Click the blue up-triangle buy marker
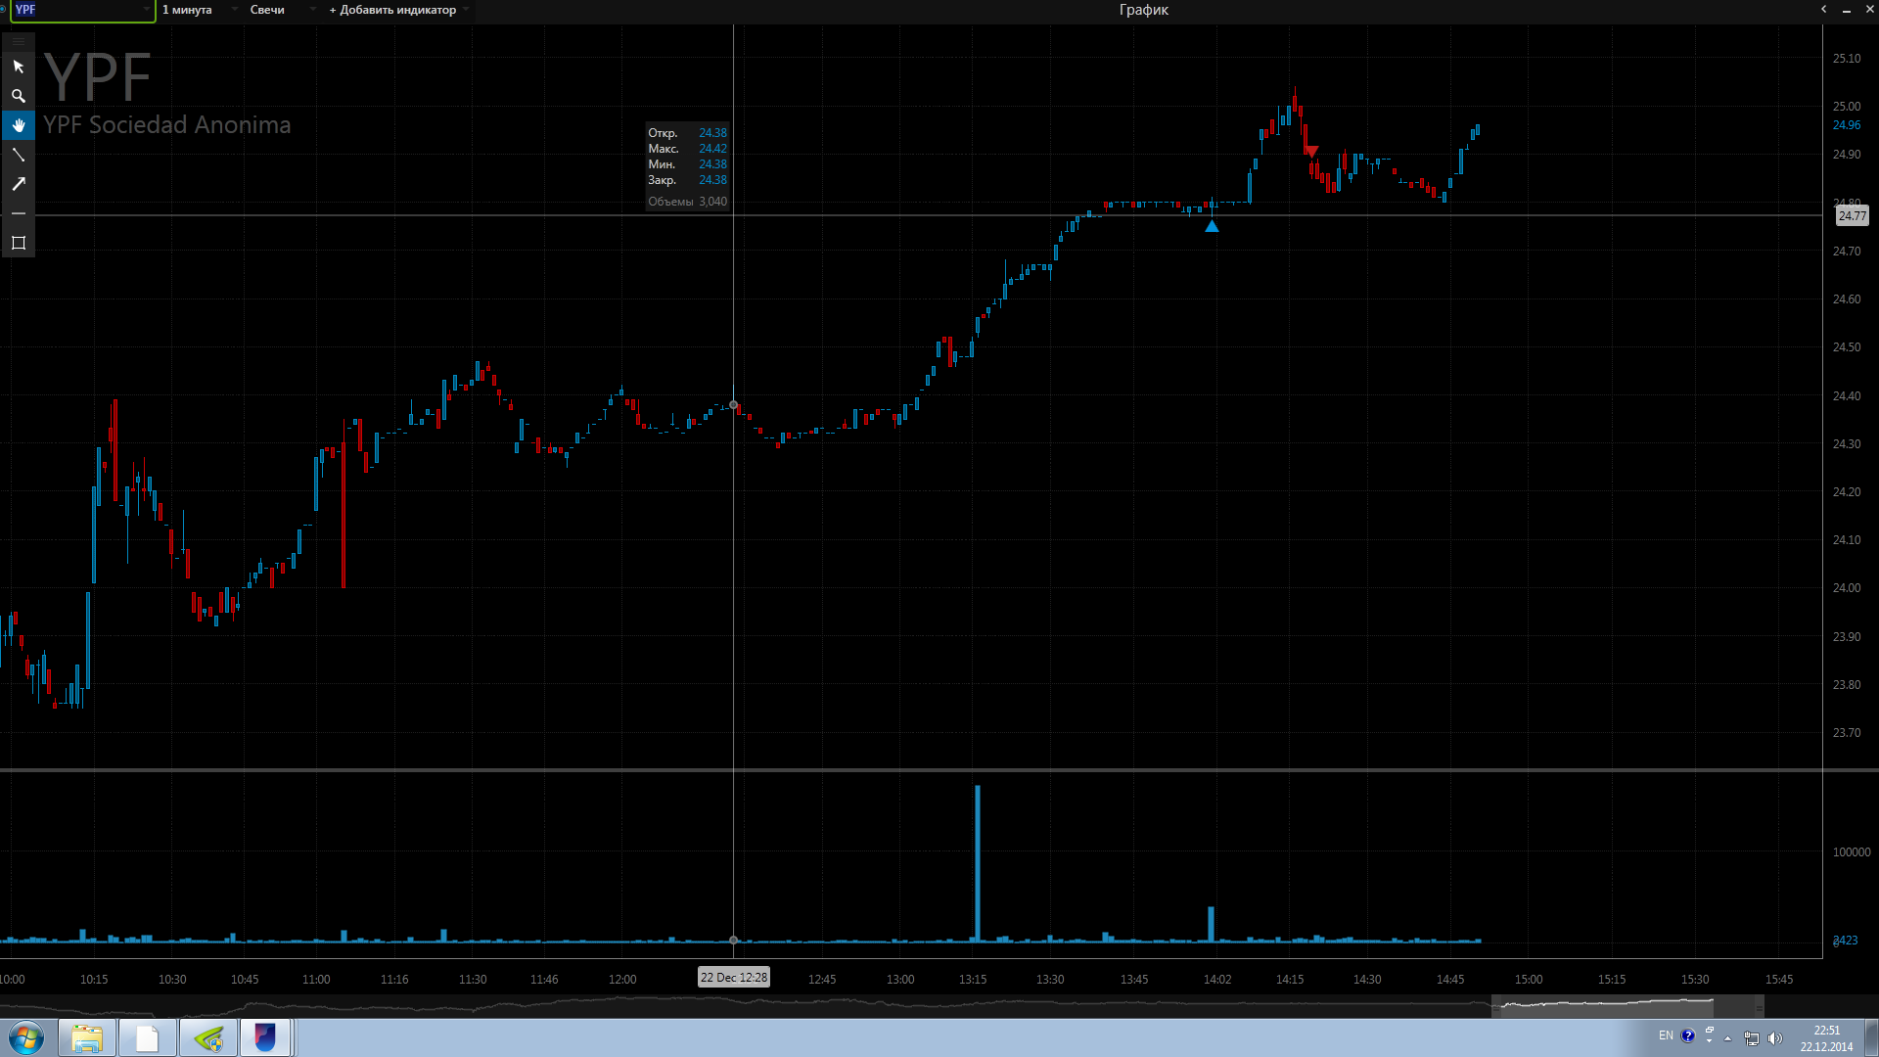This screenshot has height=1057, width=1879. [x=1212, y=226]
